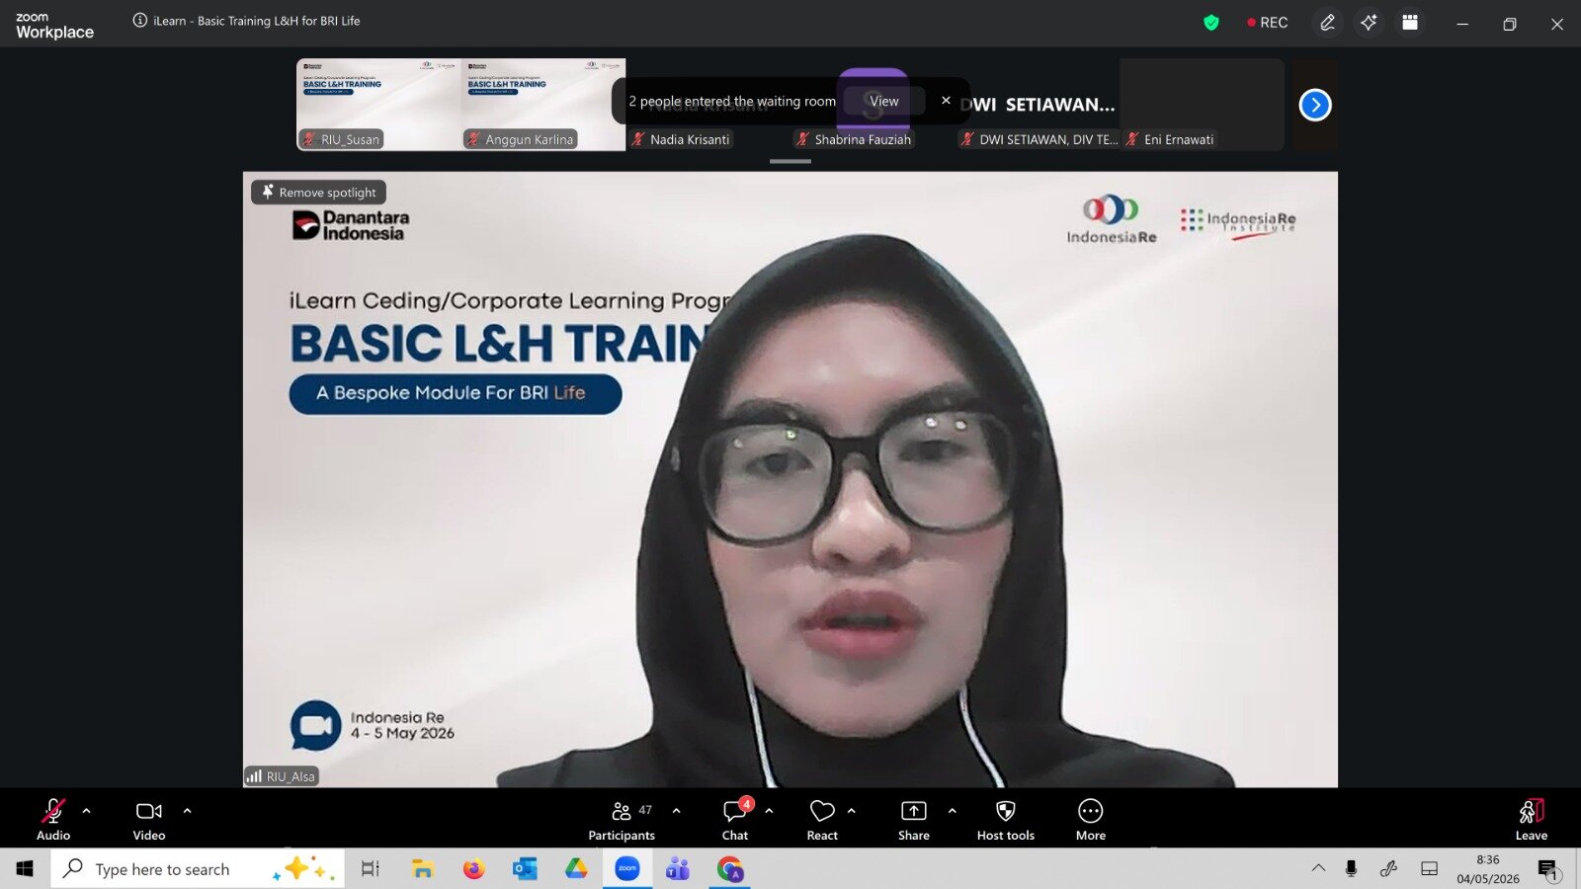Click the system tray microphone icon

tap(1351, 869)
